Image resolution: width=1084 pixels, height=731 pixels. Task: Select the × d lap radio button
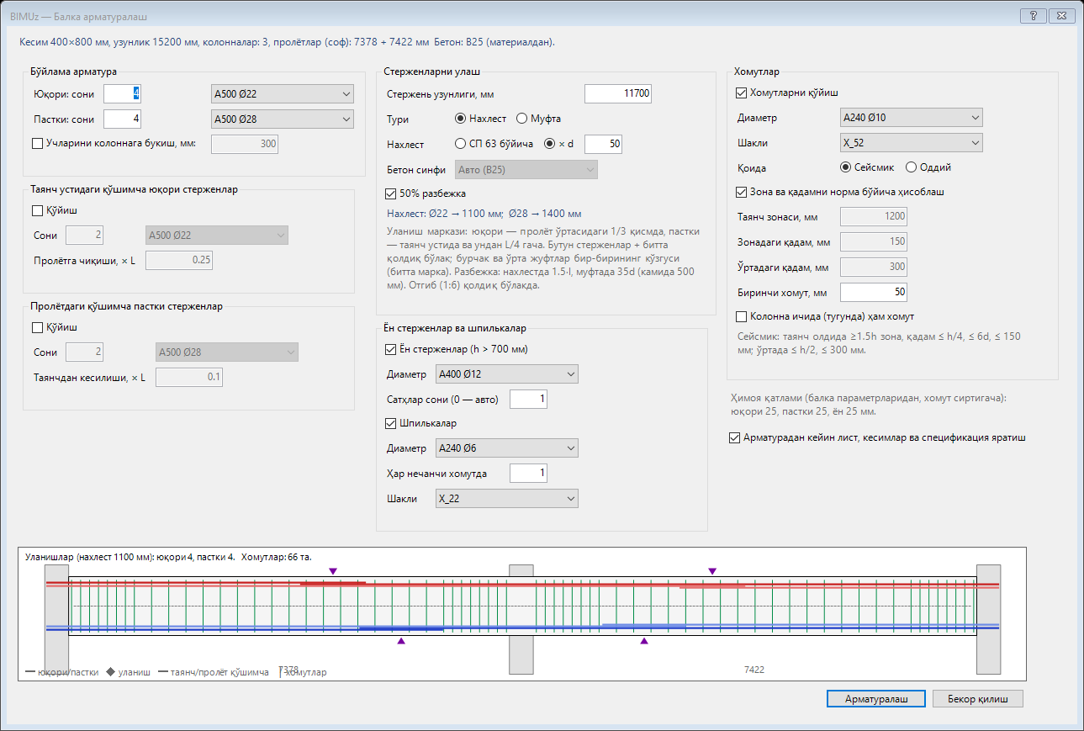tap(551, 144)
